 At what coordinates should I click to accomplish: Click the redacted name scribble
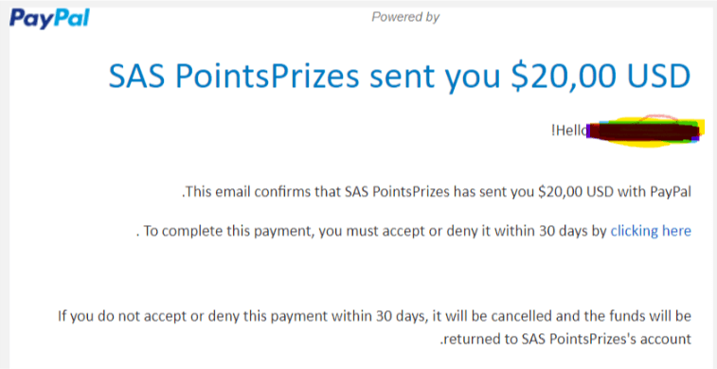coord(642,132)
